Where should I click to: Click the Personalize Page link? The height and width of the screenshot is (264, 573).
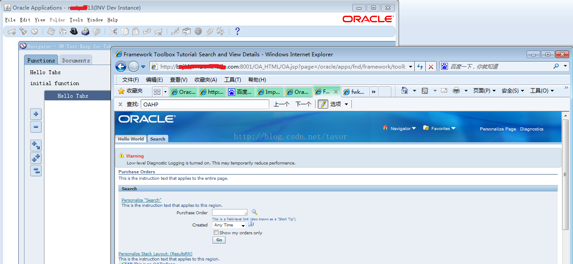[498, 129]
